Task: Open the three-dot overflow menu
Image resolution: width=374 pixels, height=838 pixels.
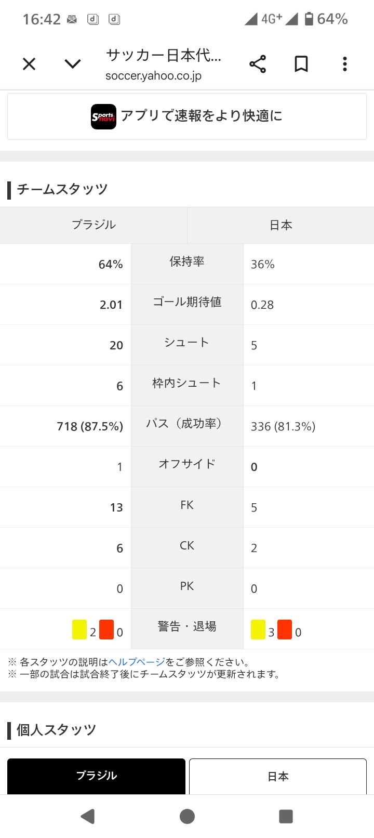Action: [x=344, y=64]
